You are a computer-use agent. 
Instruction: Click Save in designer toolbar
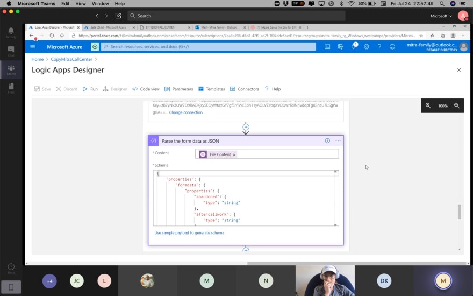pos(42,89)
